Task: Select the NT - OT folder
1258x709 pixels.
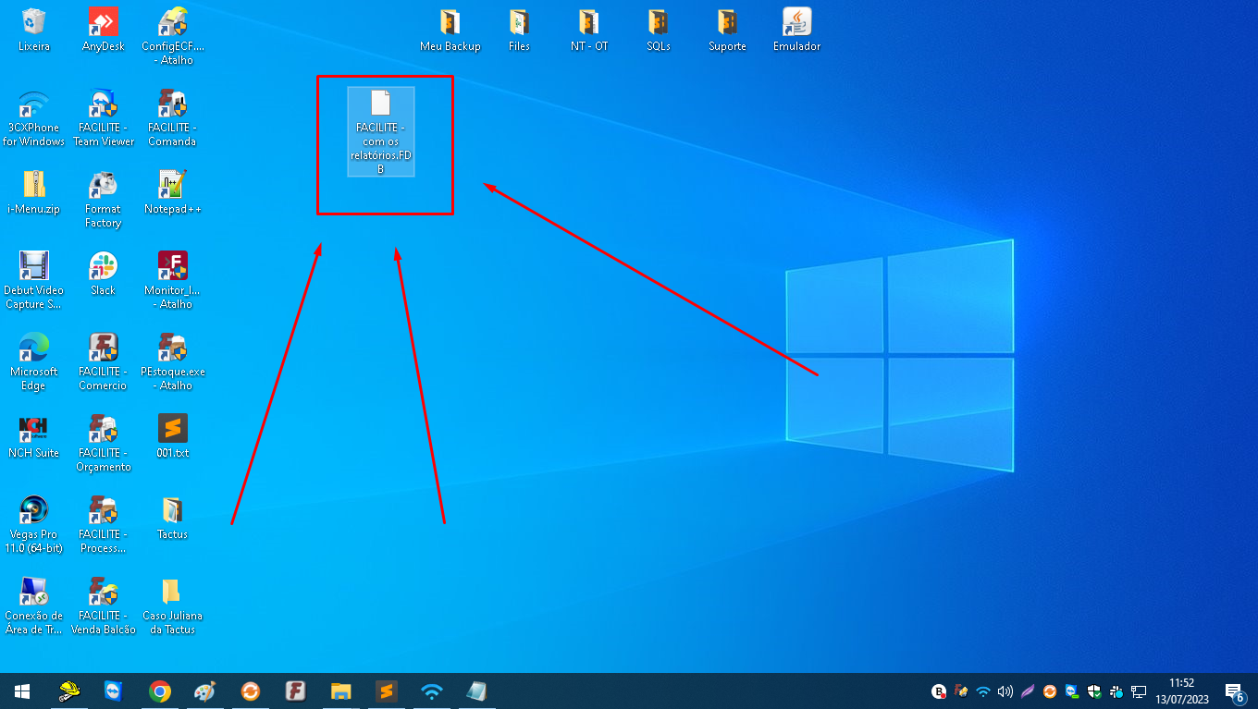Action: click(589, 31)
